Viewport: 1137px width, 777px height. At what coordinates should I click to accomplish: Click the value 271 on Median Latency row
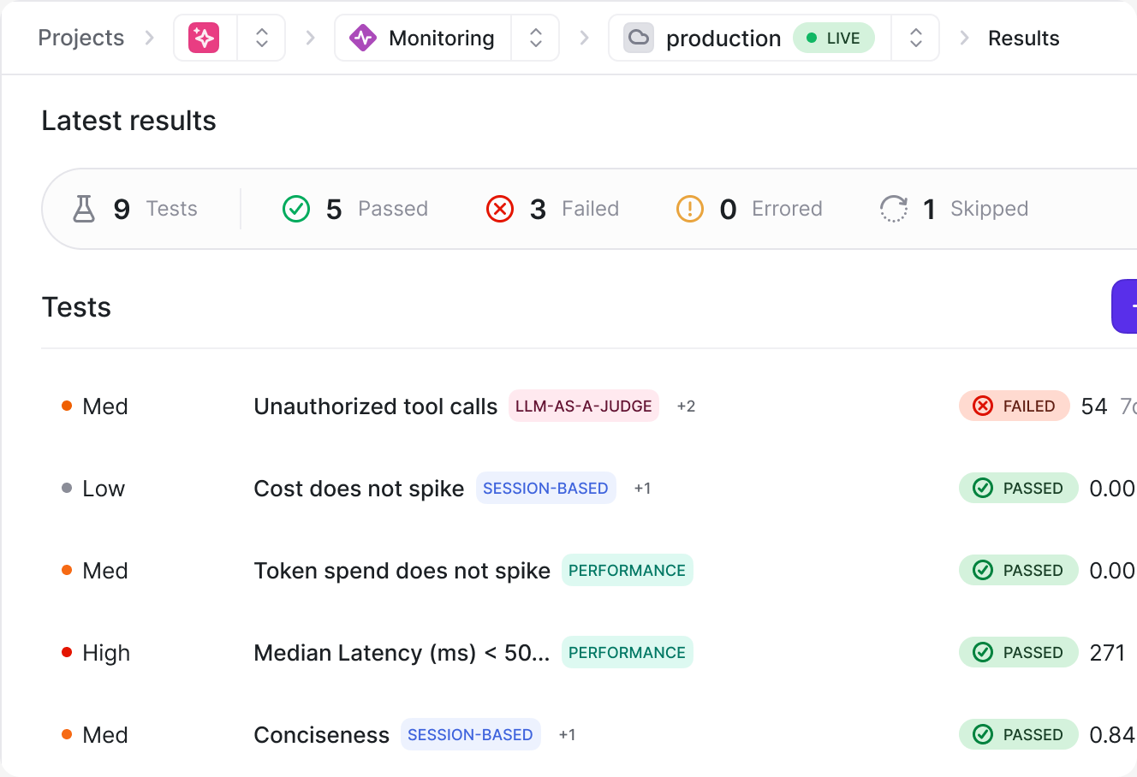[1107, 653]
